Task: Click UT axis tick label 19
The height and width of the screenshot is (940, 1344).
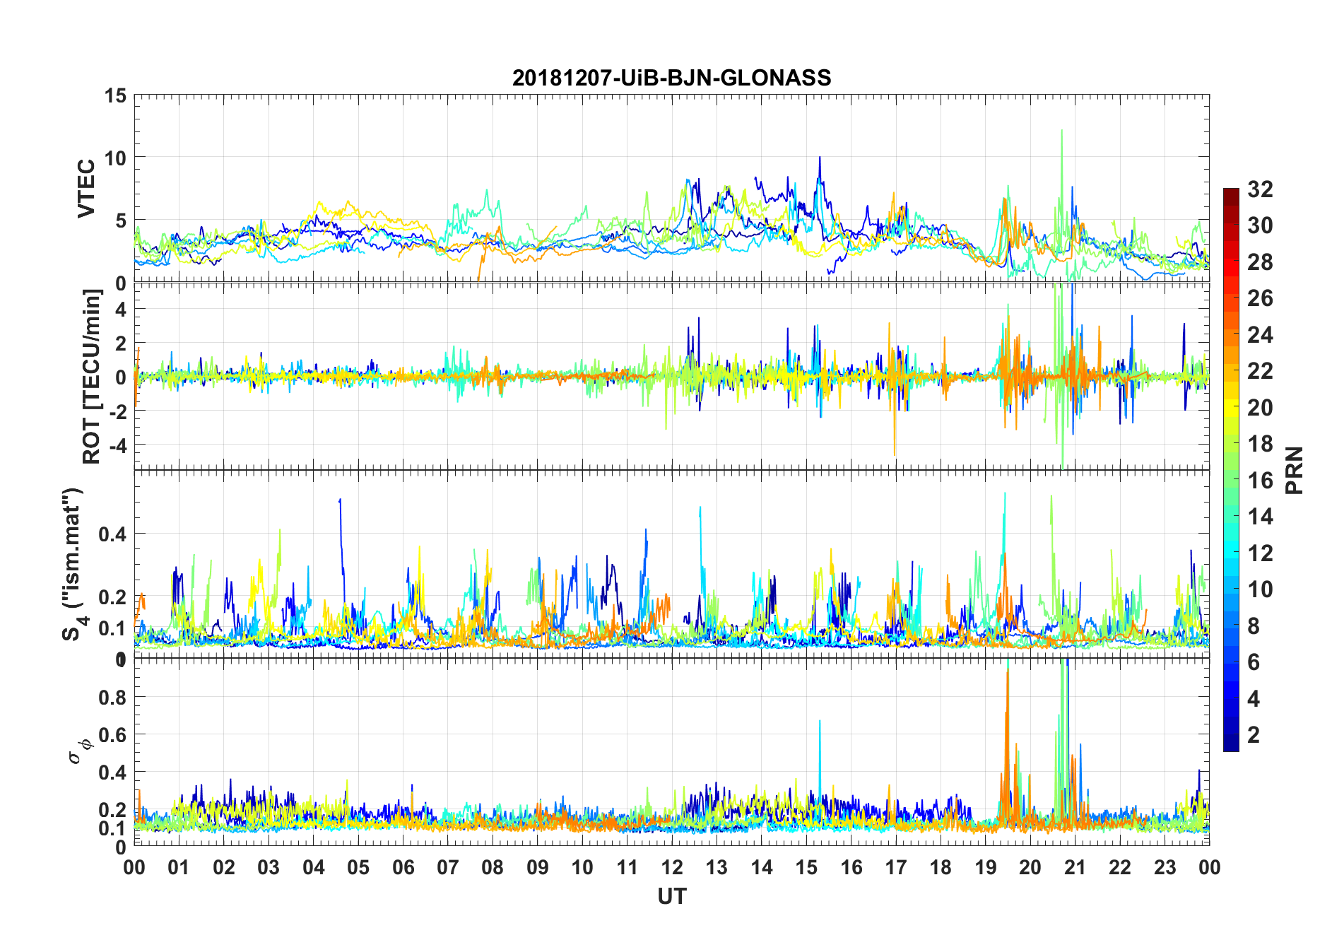Action: pos(986,867)
